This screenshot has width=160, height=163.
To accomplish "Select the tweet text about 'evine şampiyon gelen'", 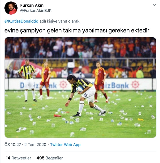I will tap(77, 31).
